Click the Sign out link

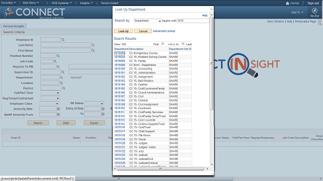(313, 3)
